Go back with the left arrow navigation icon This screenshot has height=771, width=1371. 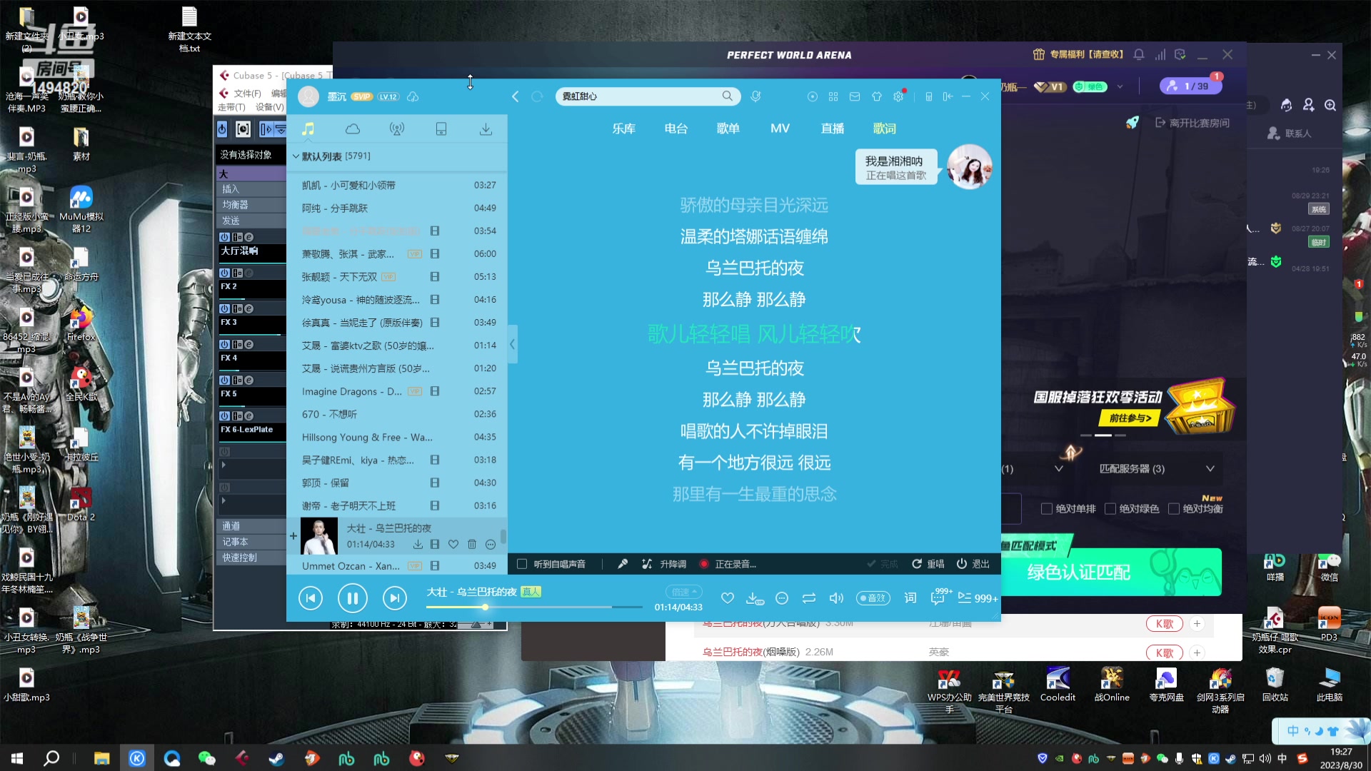coord(516,96)
